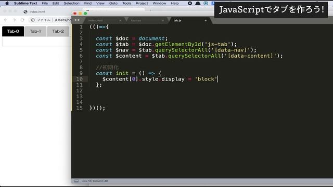Minimize the Sublime Text window
Image resolution: width=333 pixels, height=187 pixels.
point(80,14)
